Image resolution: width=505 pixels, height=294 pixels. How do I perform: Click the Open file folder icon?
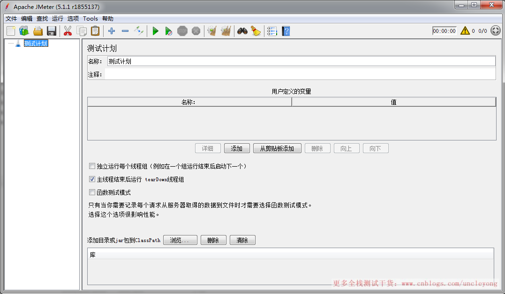(38, 31)
